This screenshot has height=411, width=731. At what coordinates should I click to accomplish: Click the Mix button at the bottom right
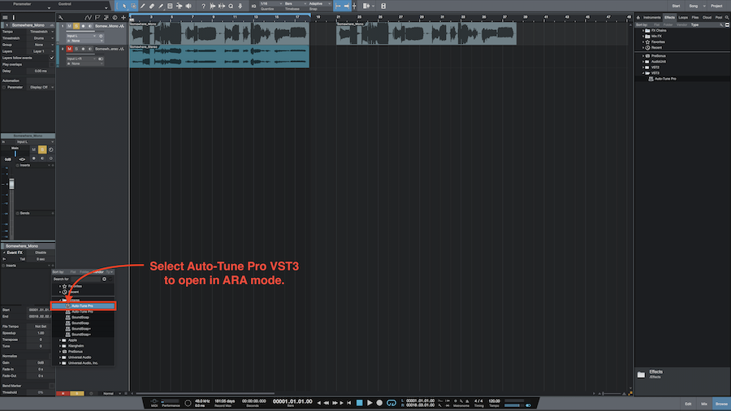(x=704, y=403)
